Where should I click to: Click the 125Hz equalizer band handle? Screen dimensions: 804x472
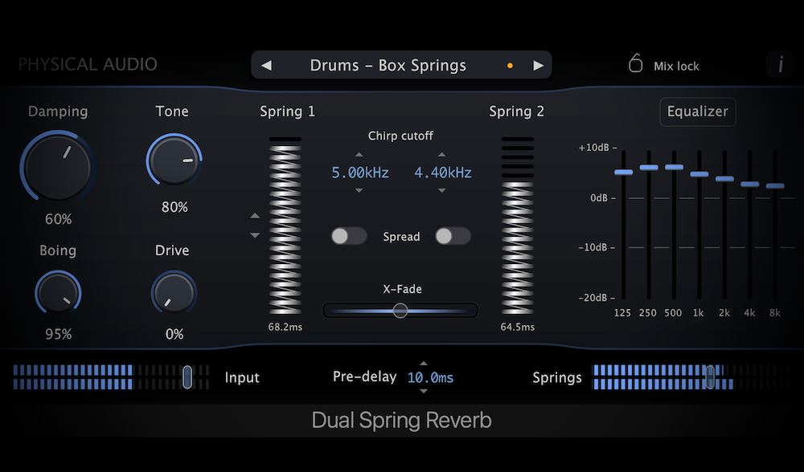pos(623,172)
